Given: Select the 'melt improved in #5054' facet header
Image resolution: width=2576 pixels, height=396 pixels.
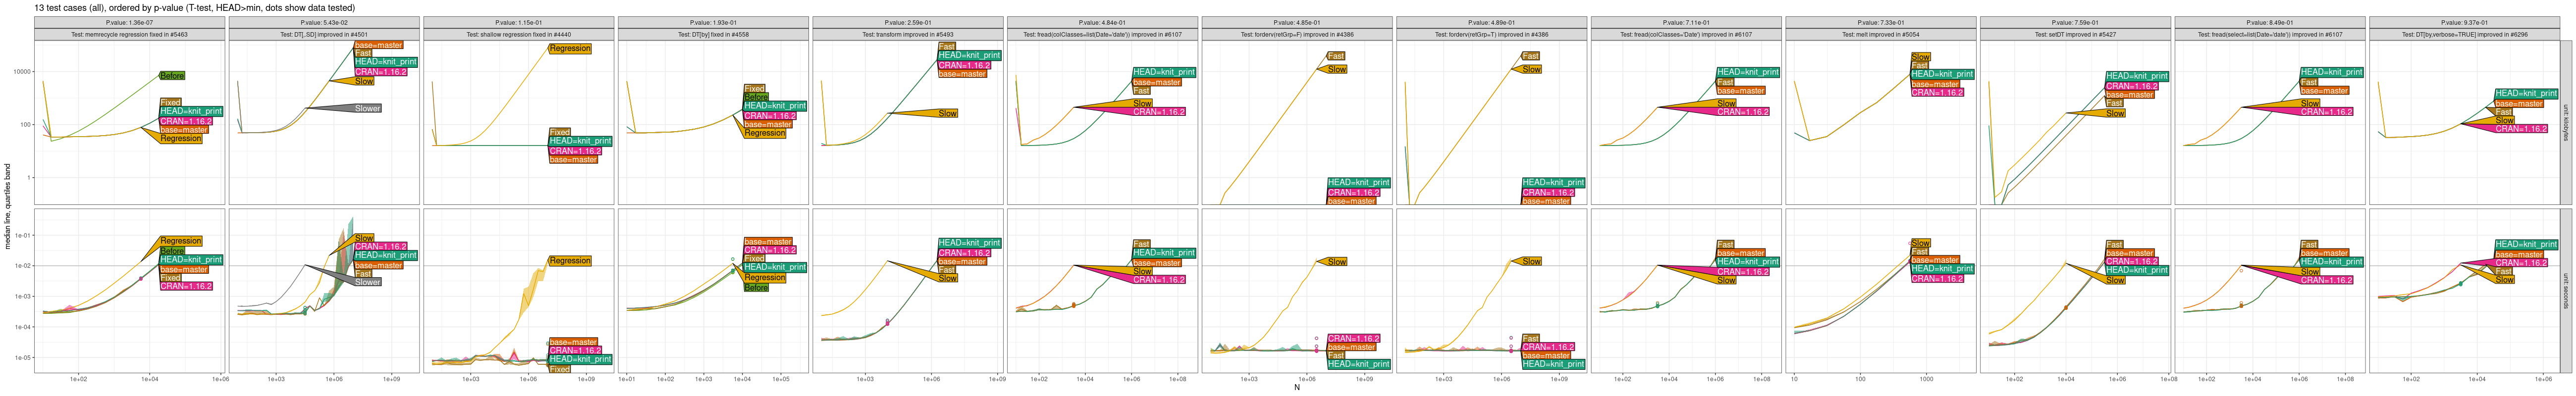Looking at the screenshot, I should tap(1880, 35).
